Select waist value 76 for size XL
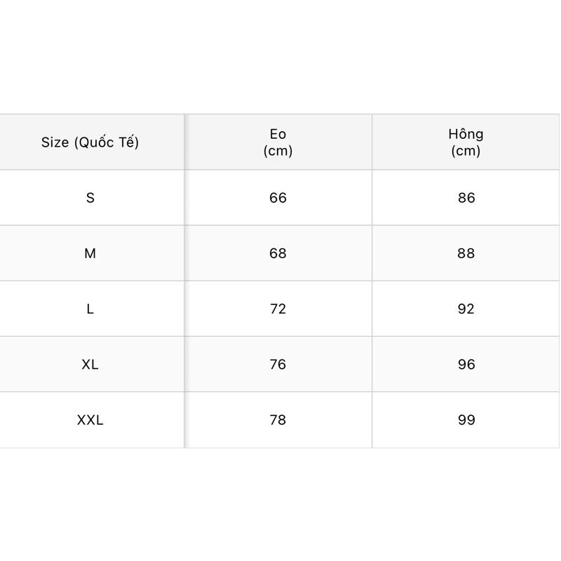The height and width of the screenshot is (561, 561). pyautogui.click(x=278, y=365)
